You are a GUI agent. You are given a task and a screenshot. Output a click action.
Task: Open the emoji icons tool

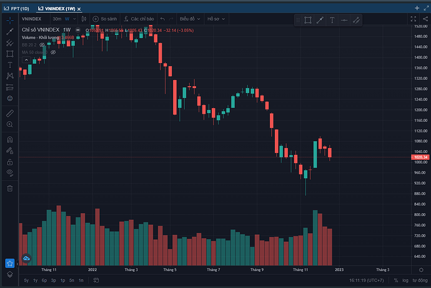click(10, 98)
